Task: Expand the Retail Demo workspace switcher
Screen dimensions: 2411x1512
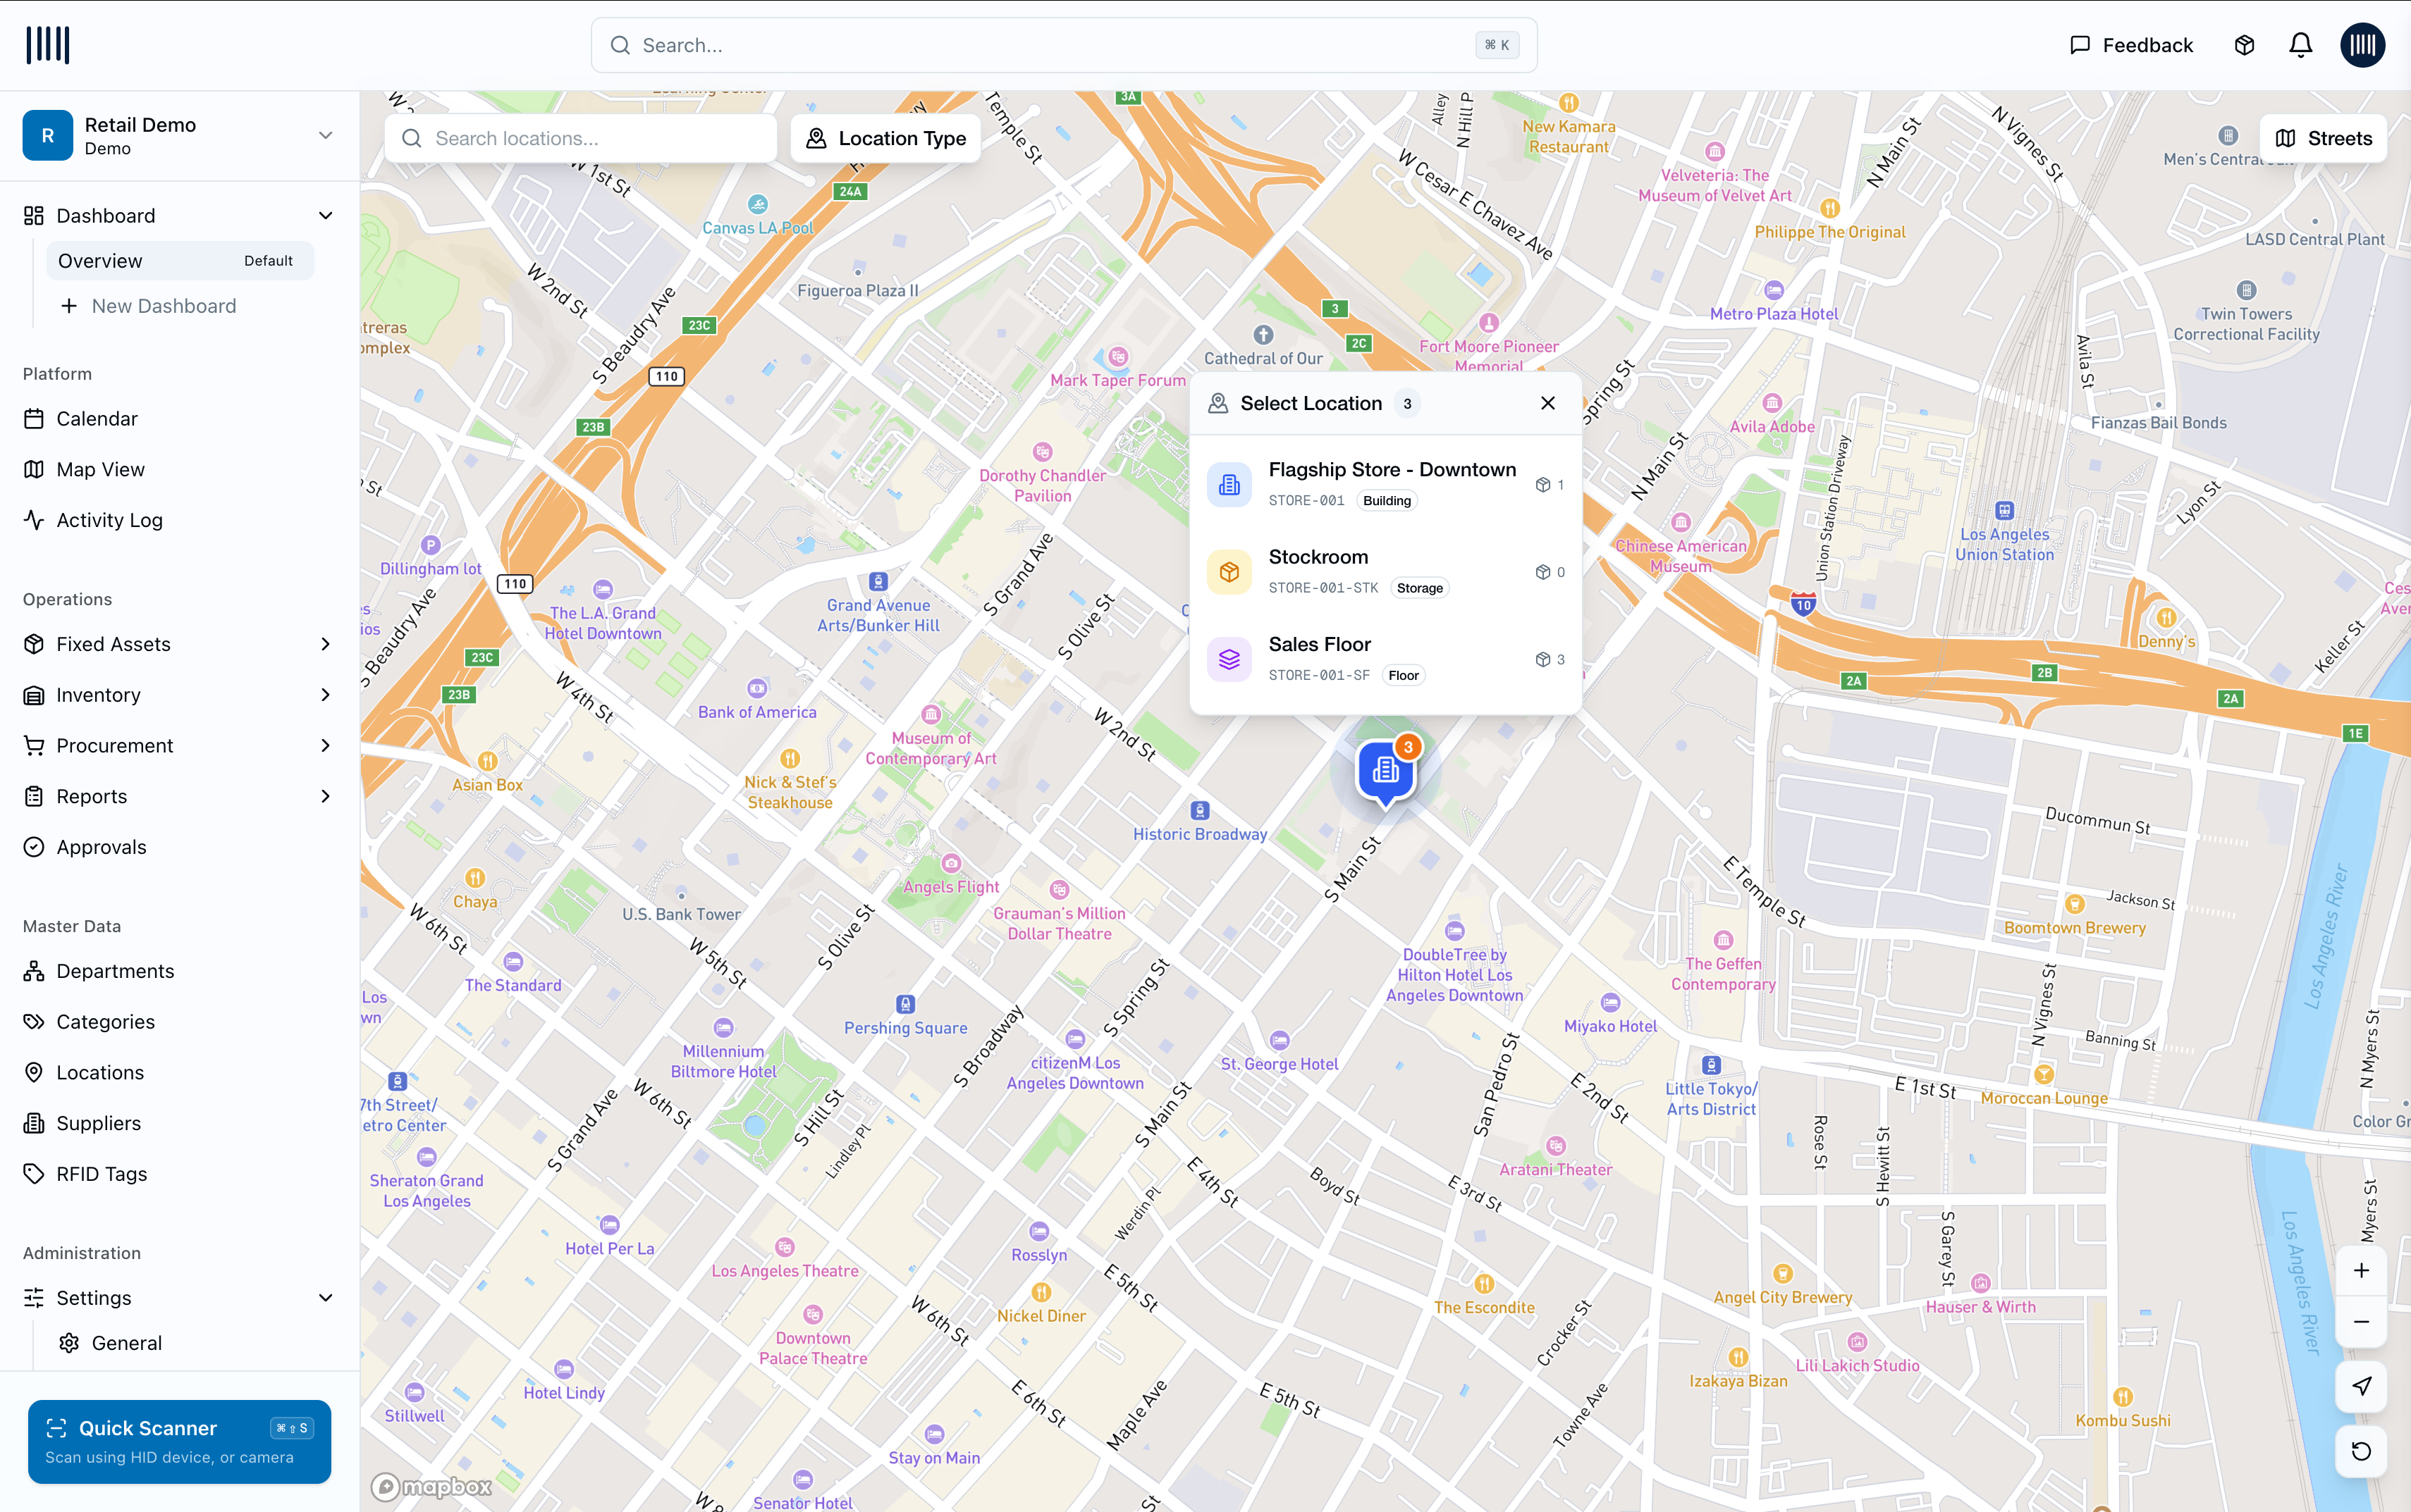Action: 180,135
